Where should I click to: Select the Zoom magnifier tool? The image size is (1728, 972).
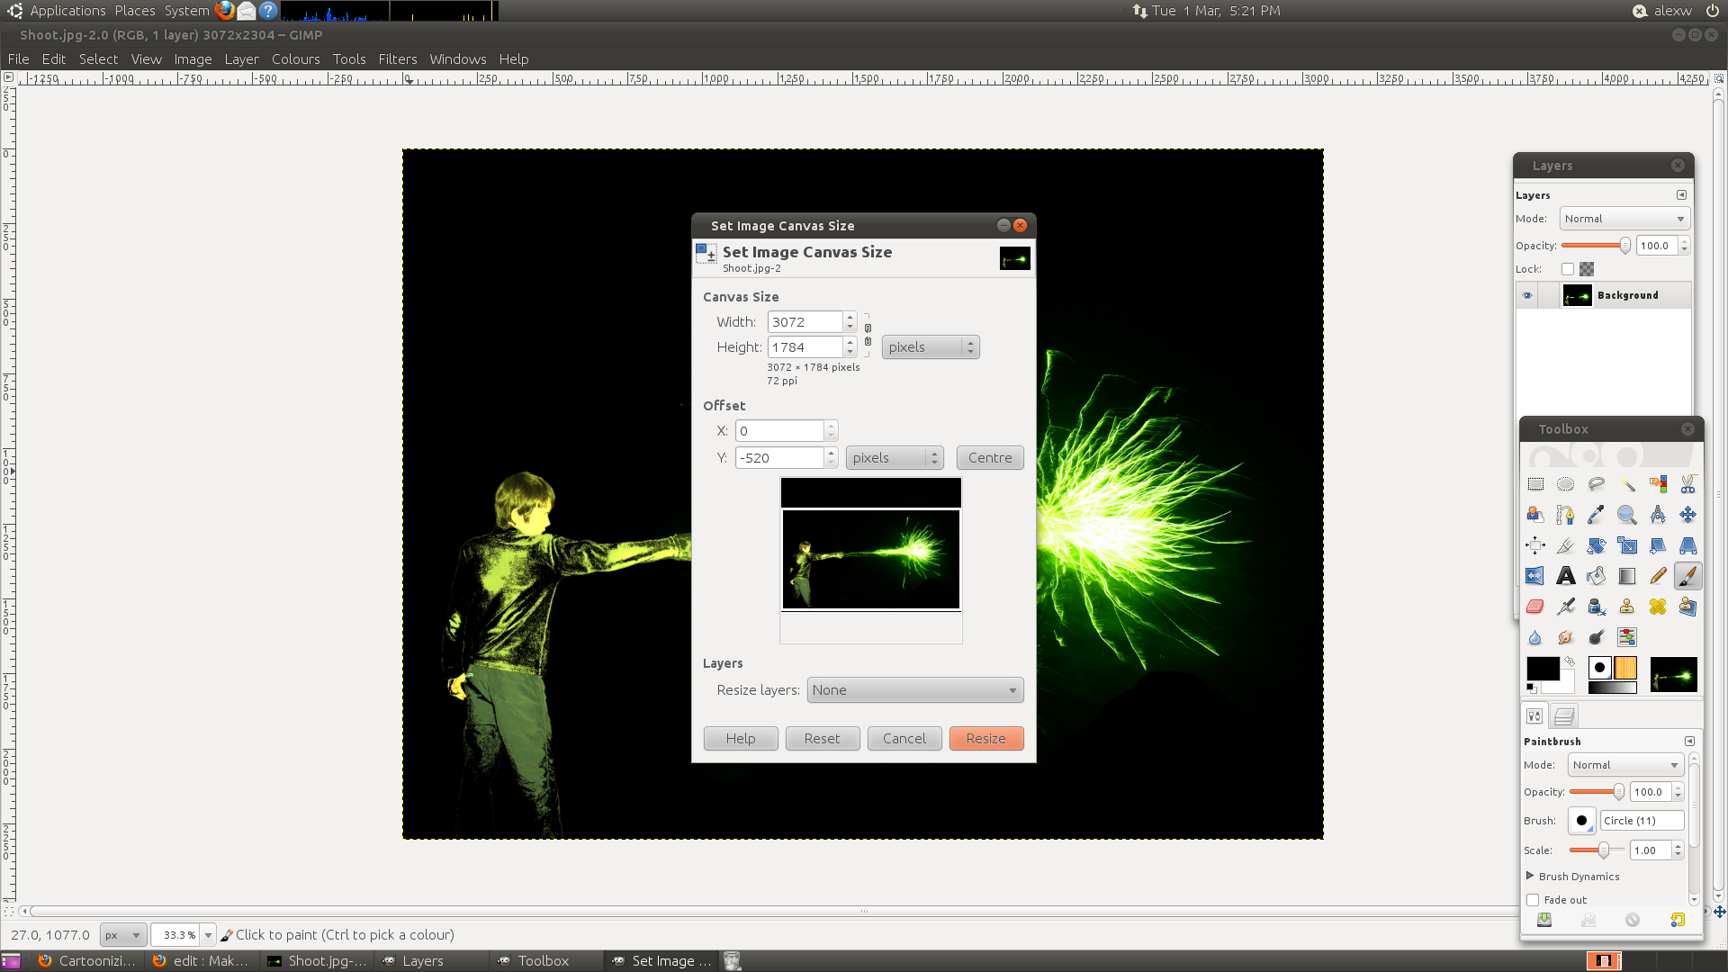click(x=1627, y=515)
